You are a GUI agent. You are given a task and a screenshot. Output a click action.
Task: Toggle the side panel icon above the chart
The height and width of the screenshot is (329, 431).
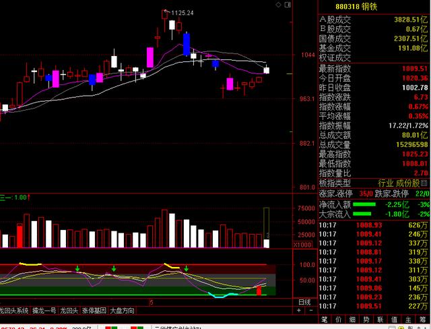pos(288,5)
